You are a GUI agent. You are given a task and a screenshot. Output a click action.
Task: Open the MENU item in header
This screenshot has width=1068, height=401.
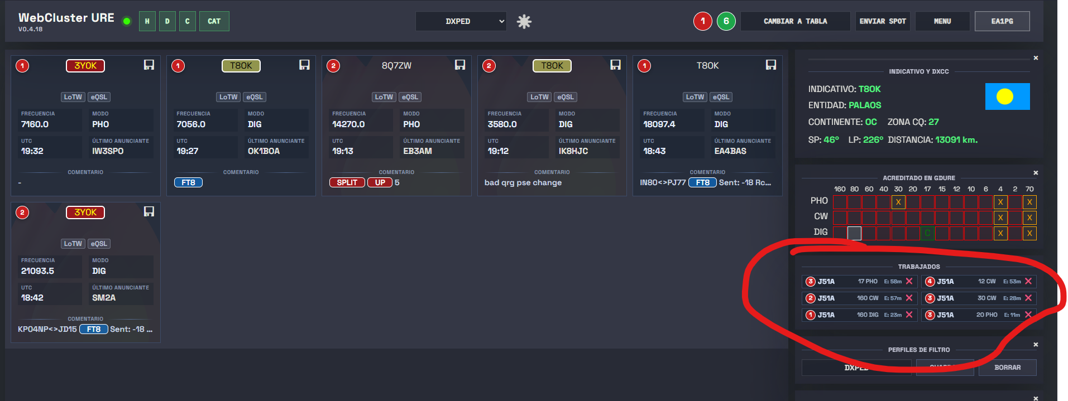click(x=942, y=21)
